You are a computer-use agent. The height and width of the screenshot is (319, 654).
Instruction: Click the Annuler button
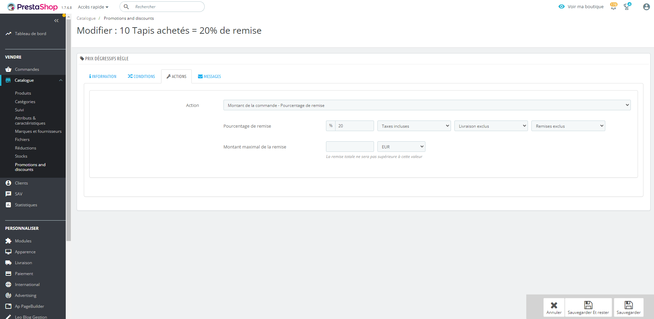tap(554, 307)
